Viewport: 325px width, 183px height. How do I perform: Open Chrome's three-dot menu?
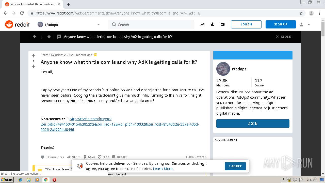click(x=320, y=13)
